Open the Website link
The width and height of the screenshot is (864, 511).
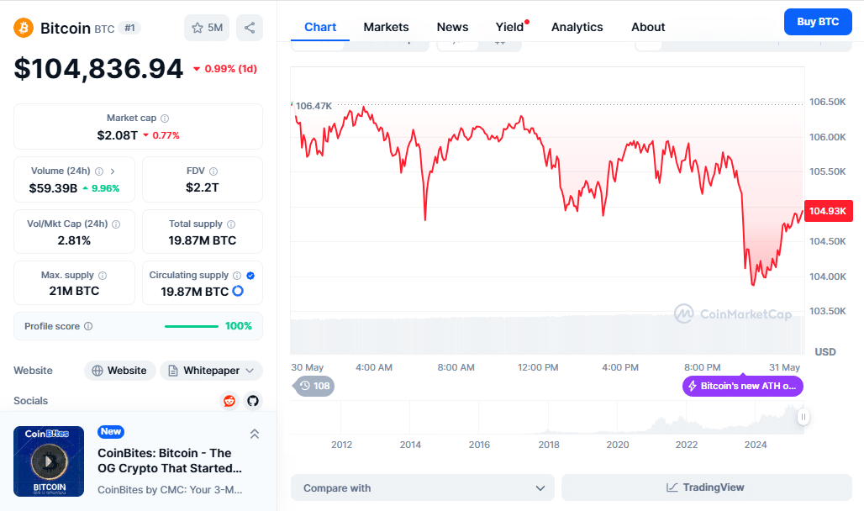pyautogui.click(x=119, y=371)
